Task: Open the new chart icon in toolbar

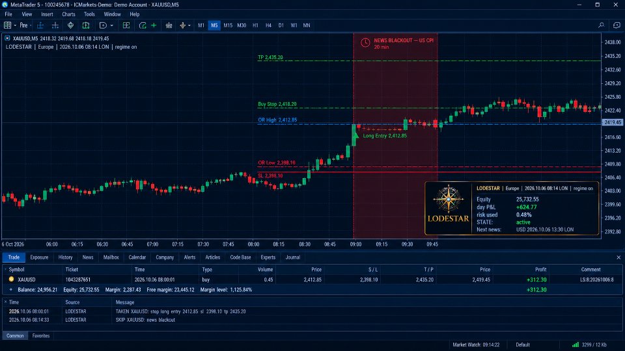Action: 8,25
